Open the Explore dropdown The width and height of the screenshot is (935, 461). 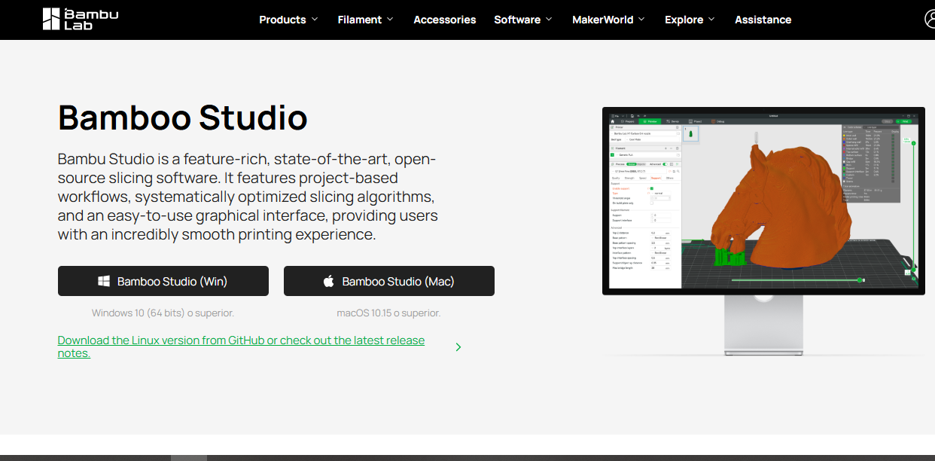tap(690, 20)
